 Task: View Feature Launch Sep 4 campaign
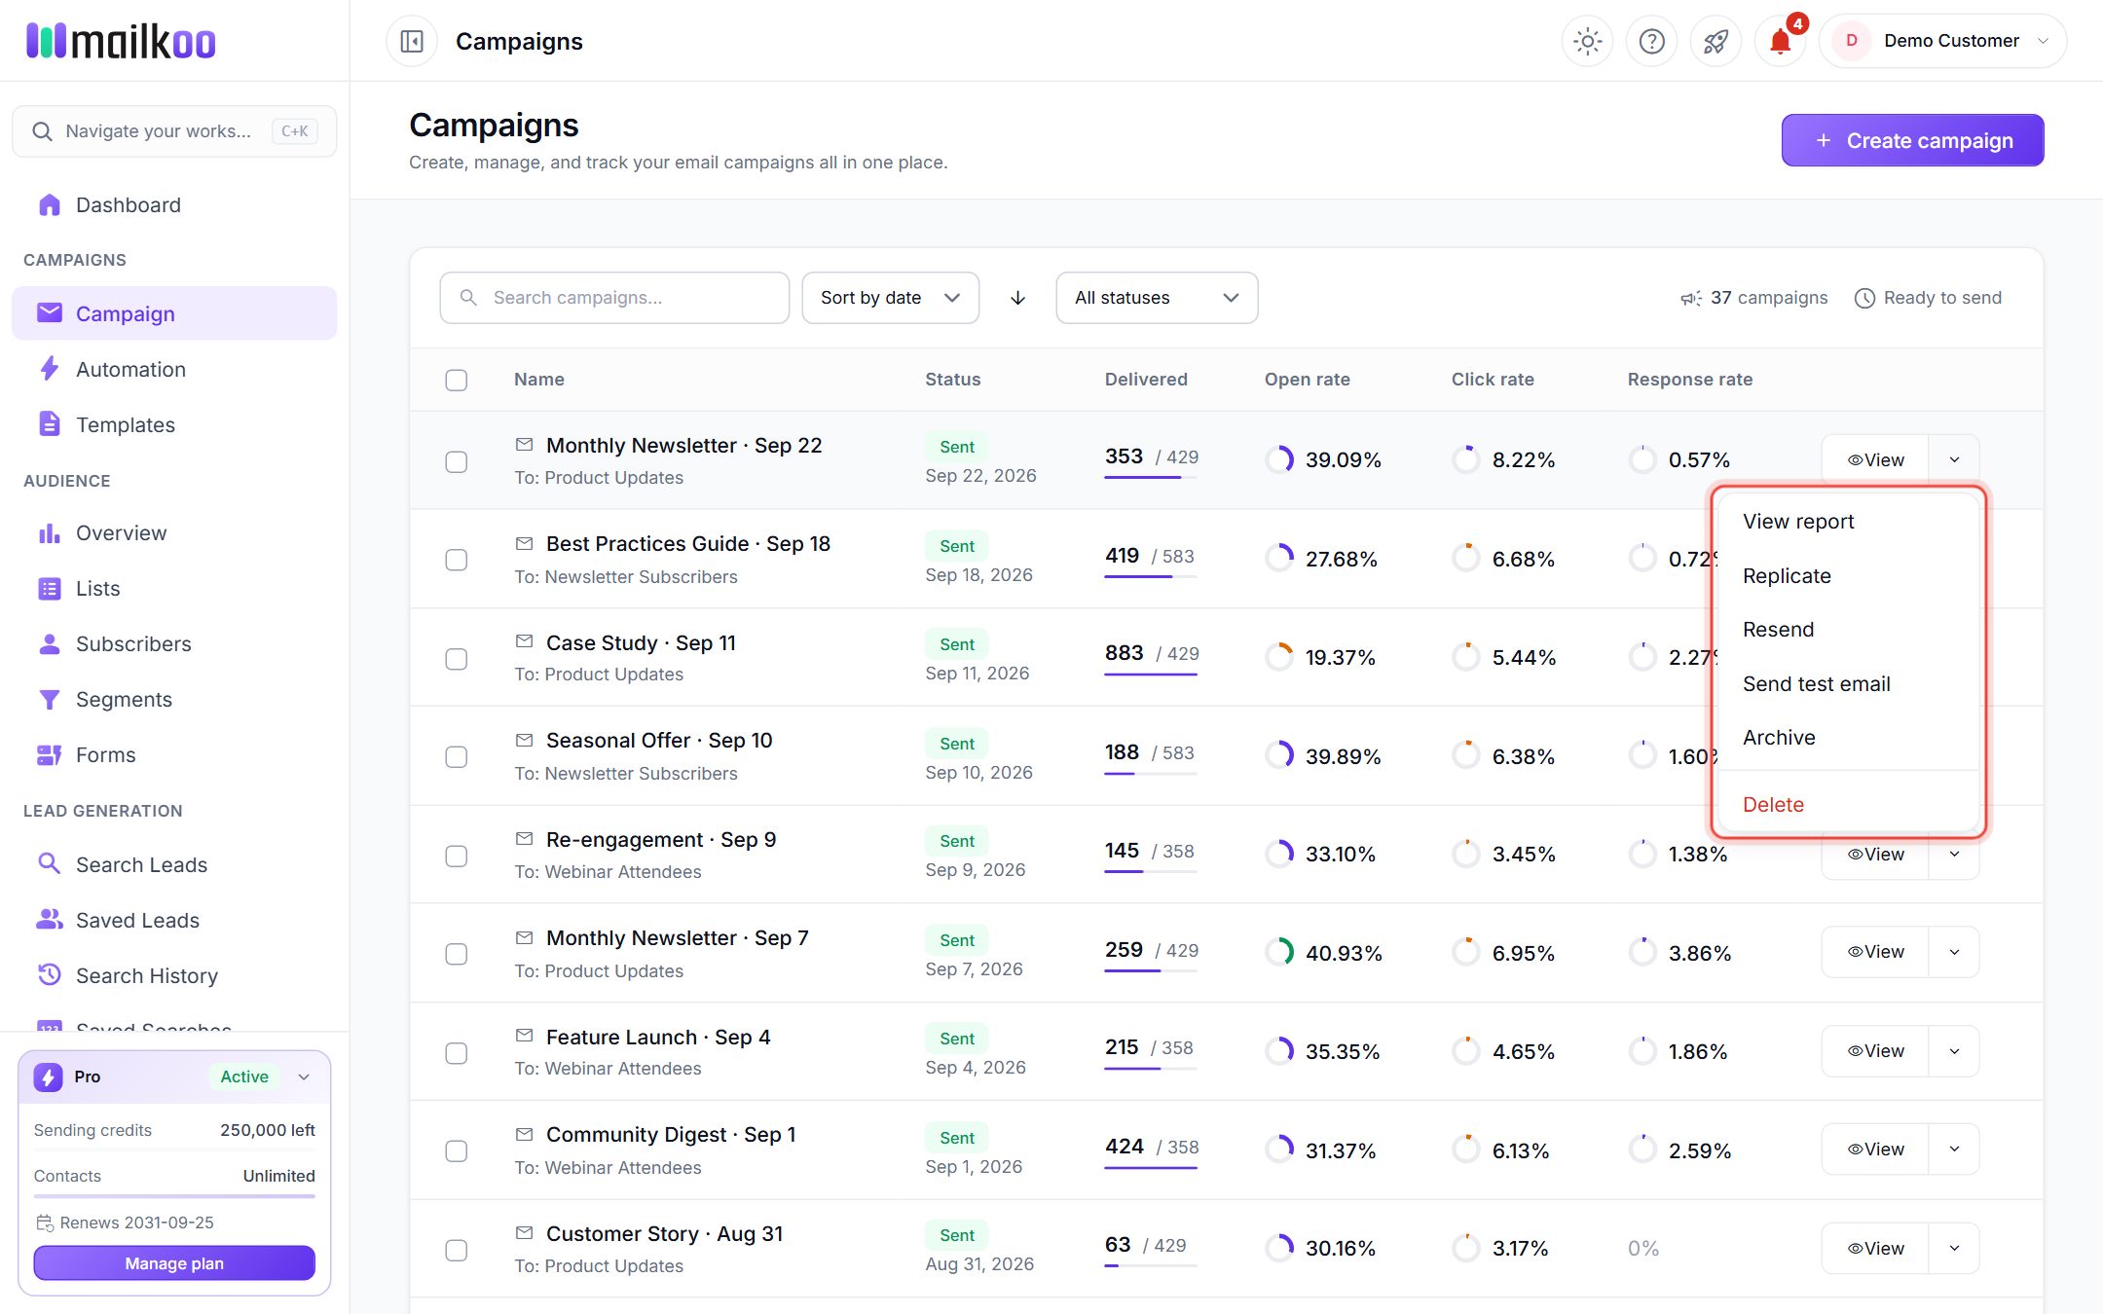[1875, 1051]
